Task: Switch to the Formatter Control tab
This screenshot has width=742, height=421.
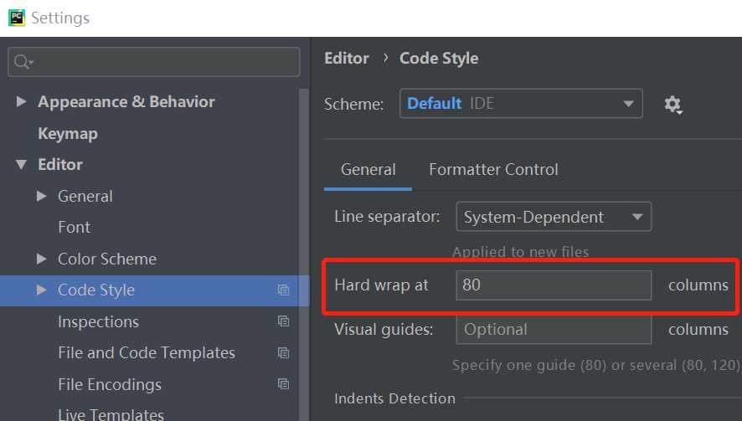Action: pos(493,170)
